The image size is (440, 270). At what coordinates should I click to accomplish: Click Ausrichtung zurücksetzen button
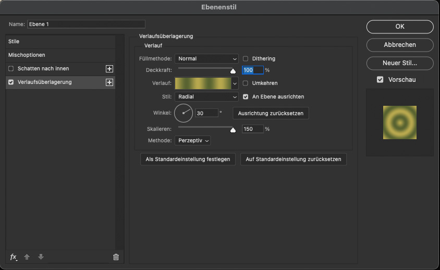tap(271, 114)
